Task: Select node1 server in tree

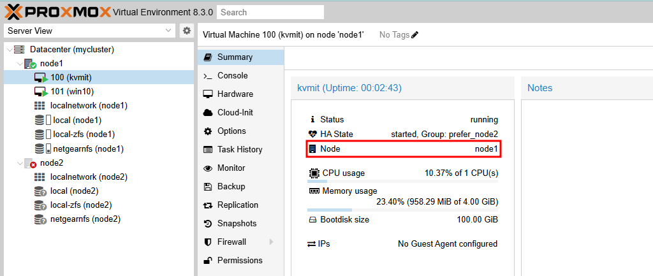Action: pos(52,64)
